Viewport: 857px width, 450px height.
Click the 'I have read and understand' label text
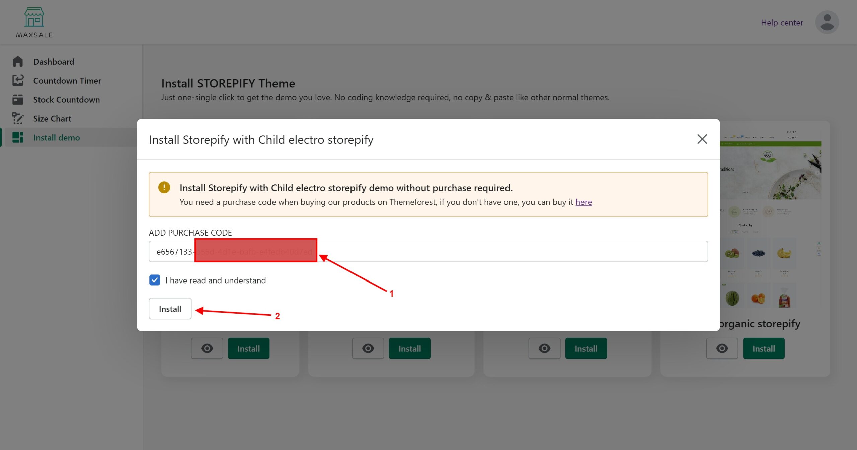click(x=216, y=280)
